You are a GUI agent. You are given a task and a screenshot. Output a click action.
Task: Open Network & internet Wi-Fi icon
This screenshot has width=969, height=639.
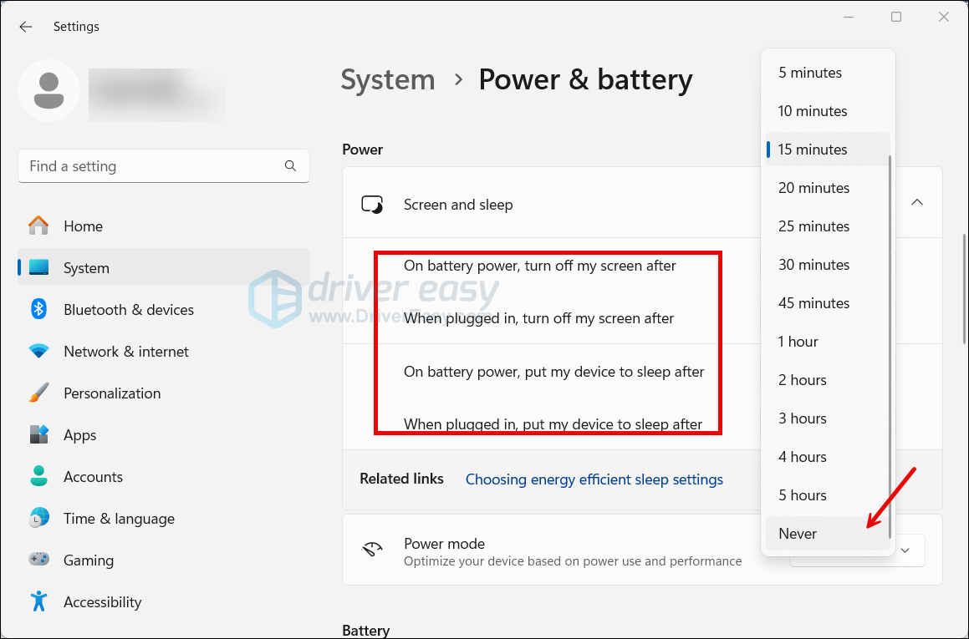(38, 352)
